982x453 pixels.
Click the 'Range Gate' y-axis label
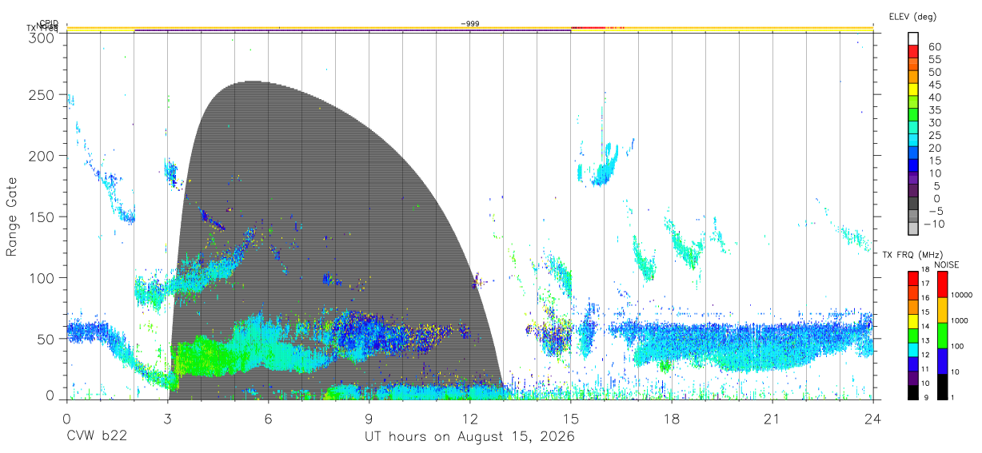pyautogui.click(x=12, y=217)
